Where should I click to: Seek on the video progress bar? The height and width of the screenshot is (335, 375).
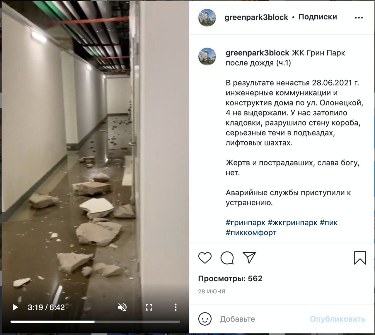point(95,322)
